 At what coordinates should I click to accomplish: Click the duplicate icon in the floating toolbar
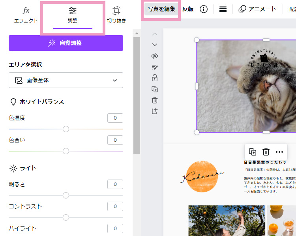(x=253, y=152)
